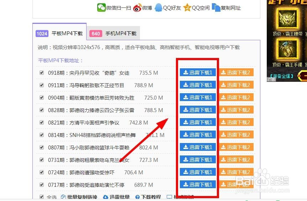Select episode title 0828期：郭德纲力捧德云四公子张云雷
Image resolution: width=307 pixels, height=201 pixels.
(x=91, y=110)
